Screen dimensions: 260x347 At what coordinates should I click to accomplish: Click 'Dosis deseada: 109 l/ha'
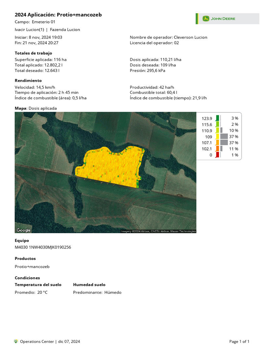[153, 65]
